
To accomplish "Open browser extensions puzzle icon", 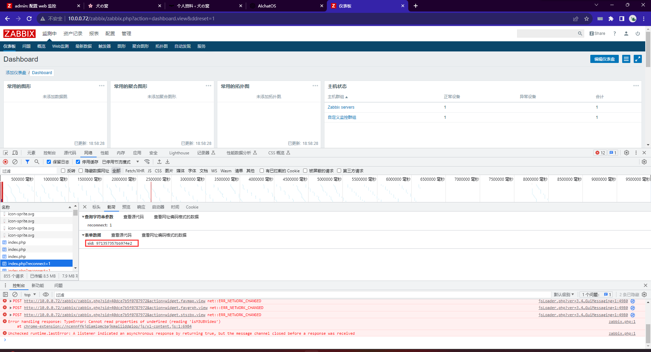I will [x=611, y=19].
